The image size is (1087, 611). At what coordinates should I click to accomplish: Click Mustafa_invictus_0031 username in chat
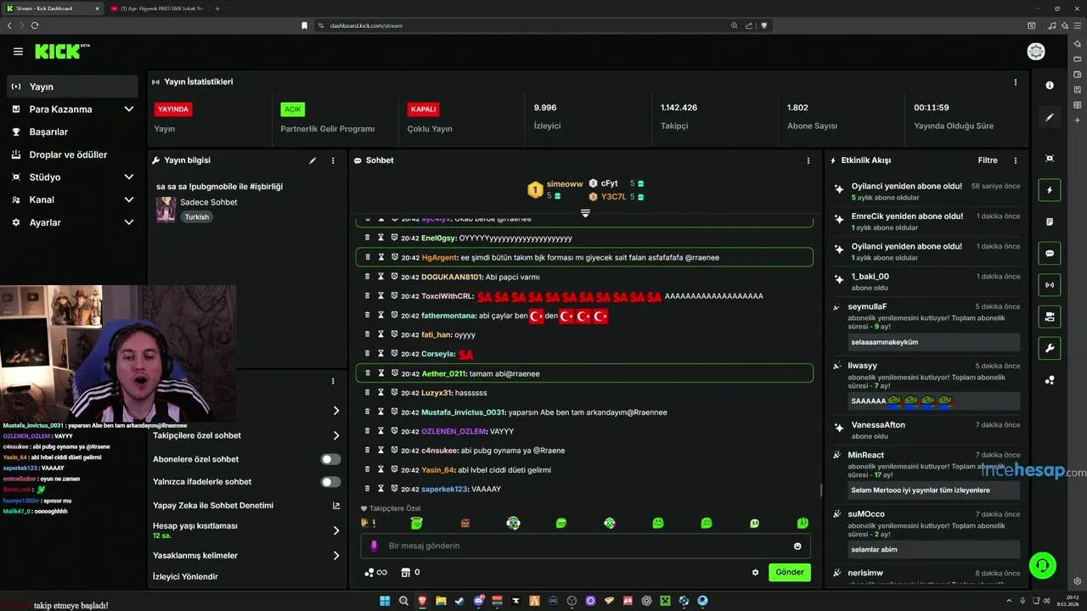tap(463, 412)
